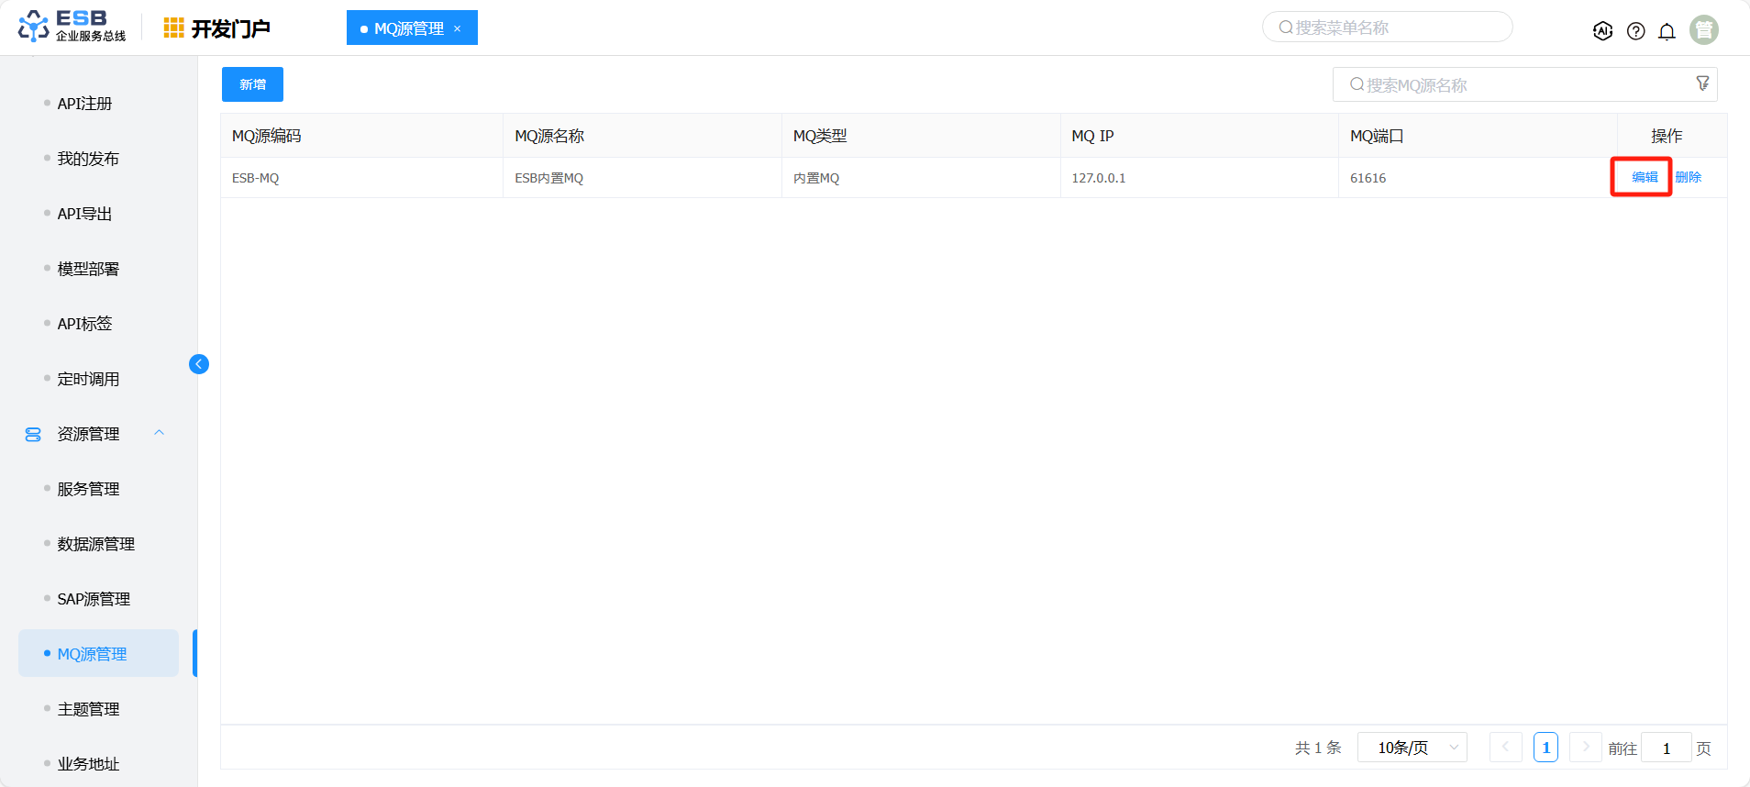
Task: Focus the 搜索MQ源名称 search field
Action: point(1513,85)
